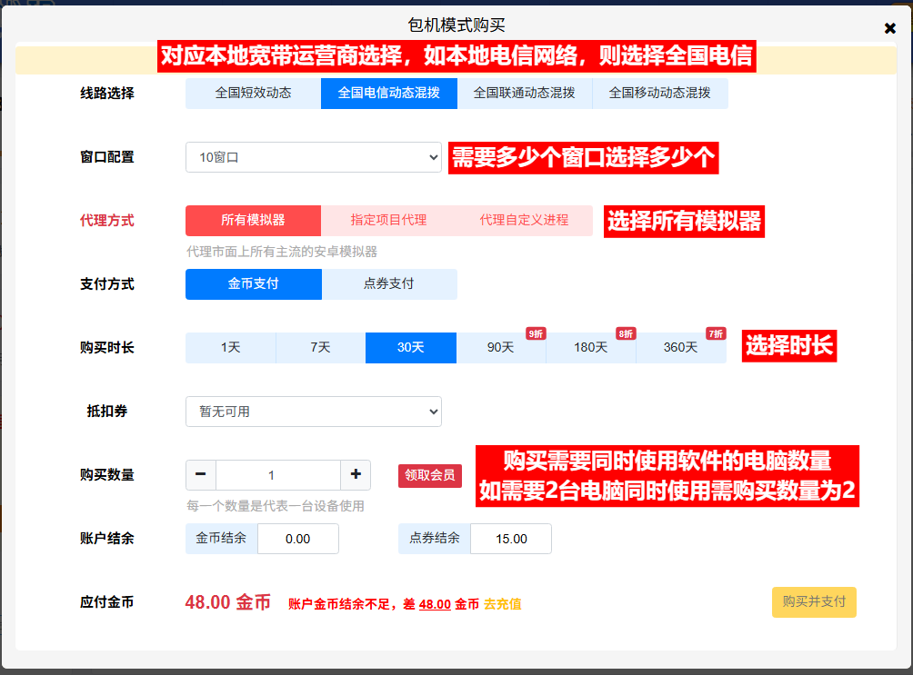Click the 8折 discount badge on 180天
This screenshot has height=675, width=913.
point(625,333)
